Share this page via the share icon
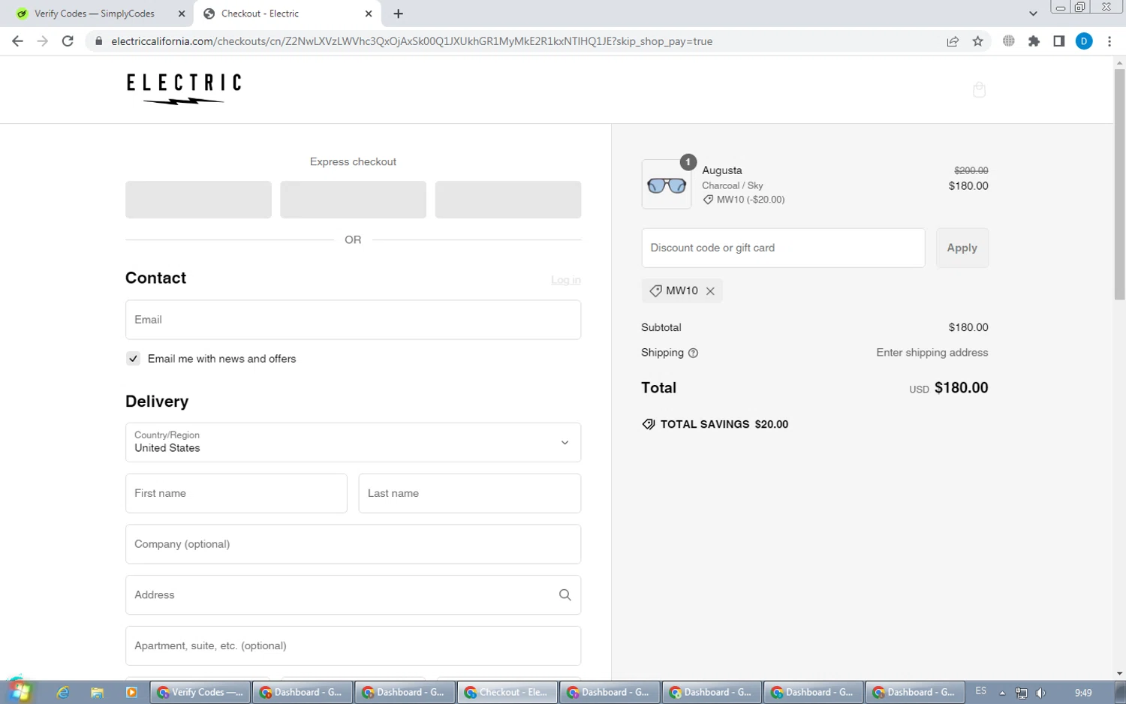The height and width of the screenshot is (704, 1126). [x=953, y=41]
